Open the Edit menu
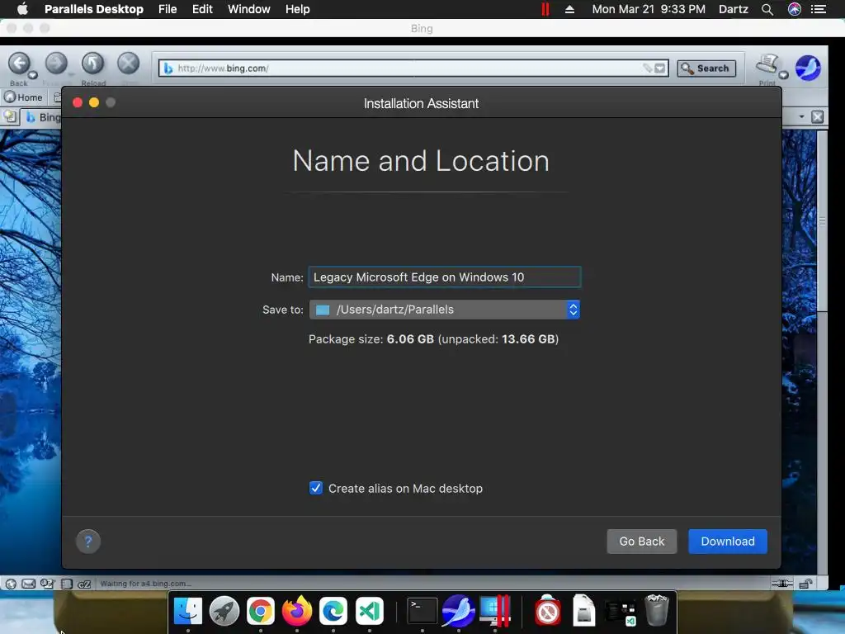The width and height of the screenshot is (845, 634). [202, 9]
